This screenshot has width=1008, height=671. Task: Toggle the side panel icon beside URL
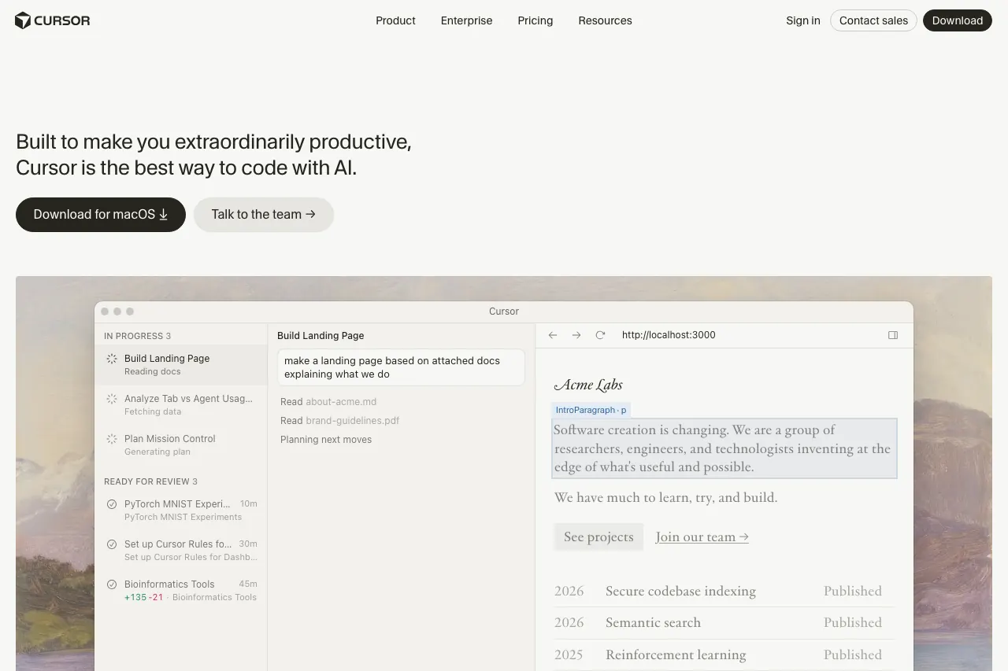pyautogui.click(x=893, y=335)
